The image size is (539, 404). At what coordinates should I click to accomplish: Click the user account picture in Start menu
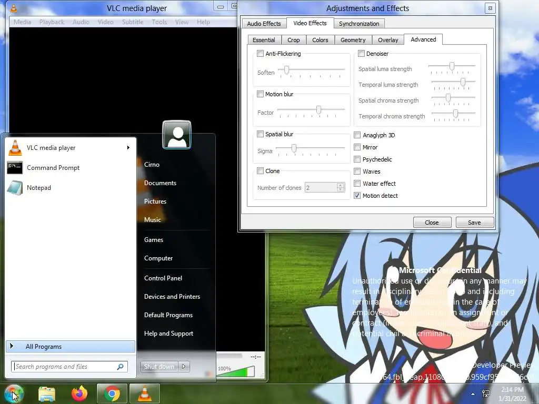tap(177, 135)
